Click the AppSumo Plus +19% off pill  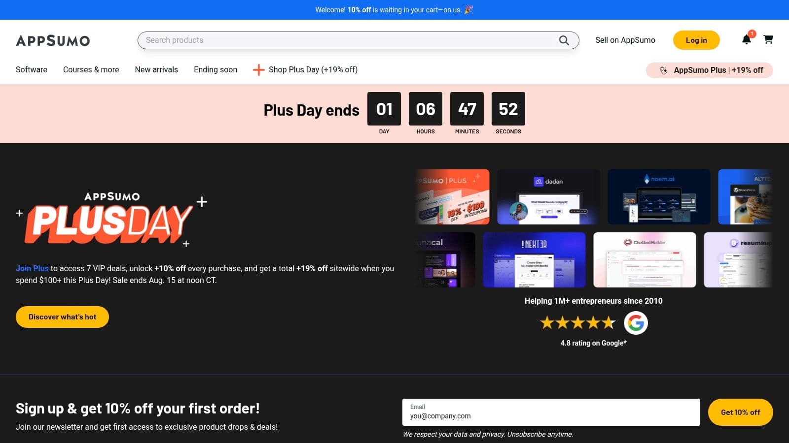point(710,70)
